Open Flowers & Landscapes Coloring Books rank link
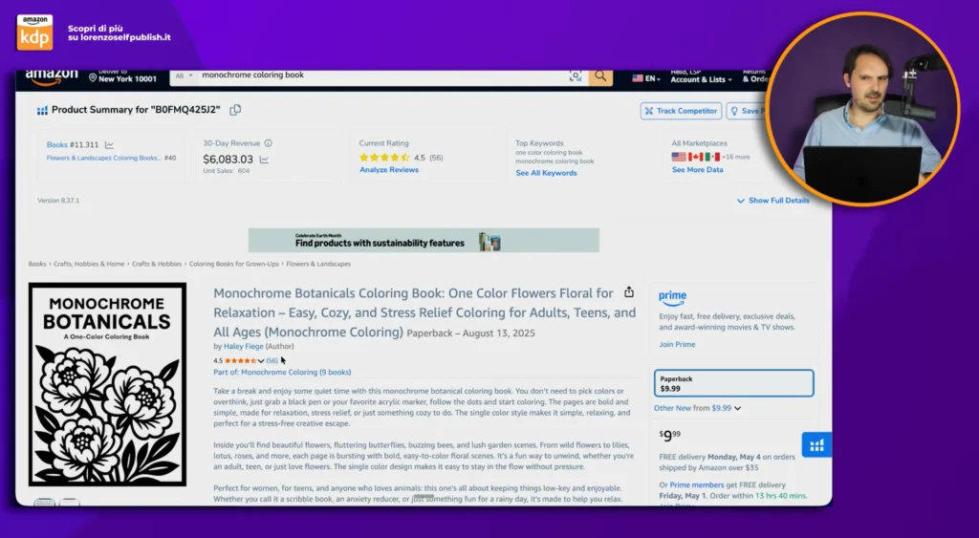The image size is (979, 538). pos(104,158)
